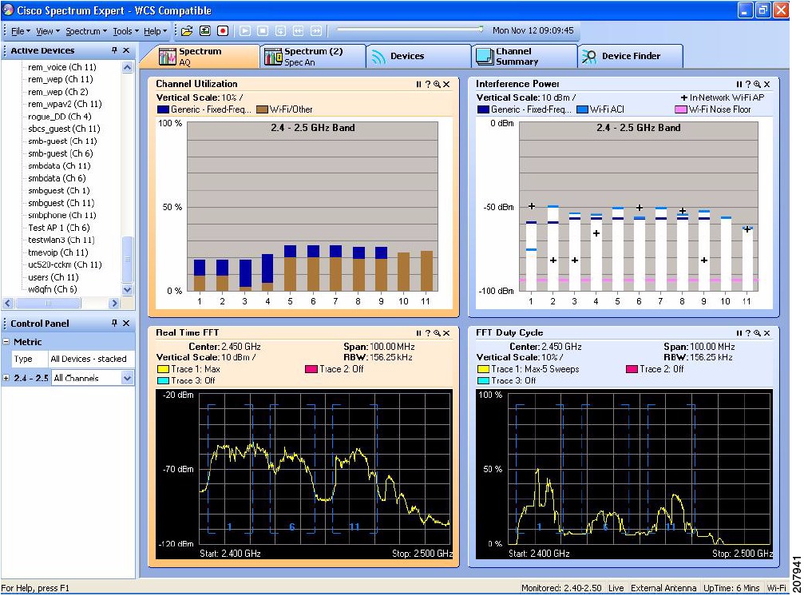The height and width of the screenshot is (596, 804).
Task: Close the FFT Duty Cycle plot
Action: pos(766,333)
